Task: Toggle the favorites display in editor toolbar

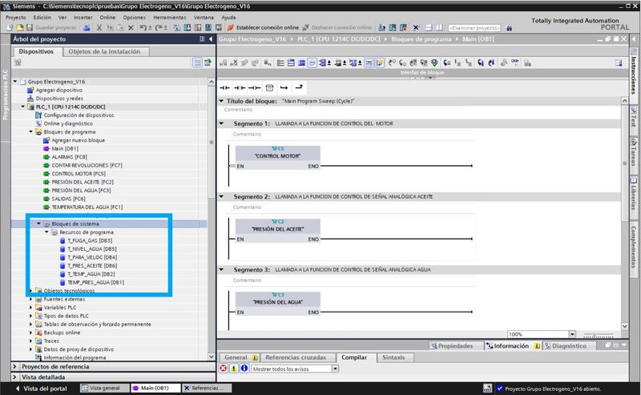Action: [x=379, y=62]
